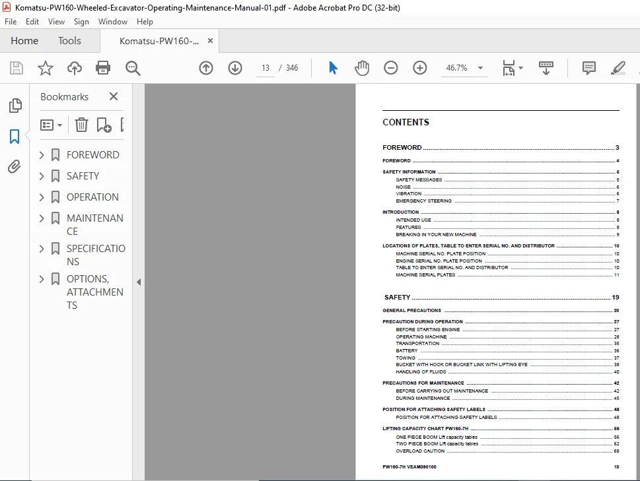Click the page number input field
640x481 pixels.
click(266, 68)
